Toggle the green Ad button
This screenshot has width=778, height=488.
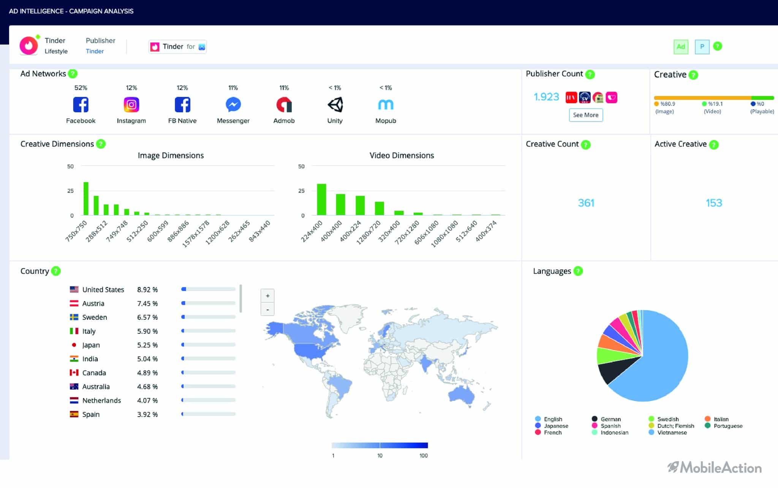click(681, 47)
